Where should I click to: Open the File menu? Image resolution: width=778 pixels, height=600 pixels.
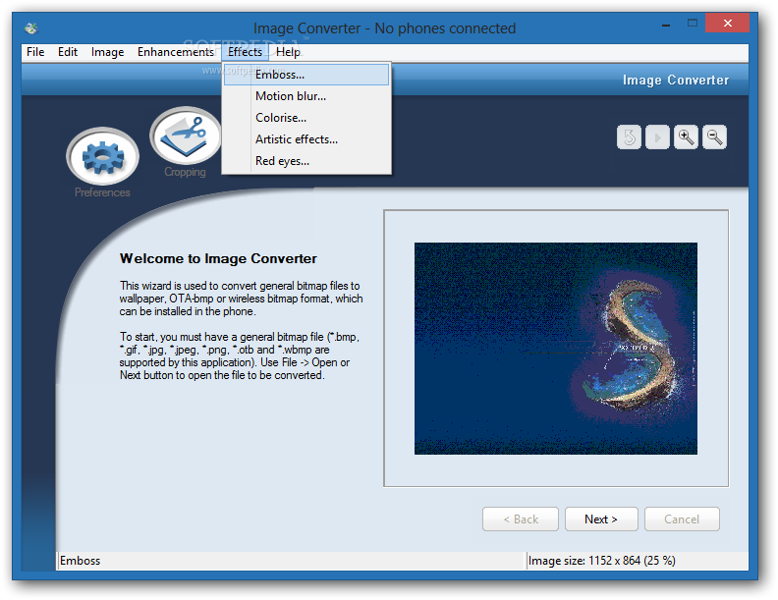pos(35,52)
